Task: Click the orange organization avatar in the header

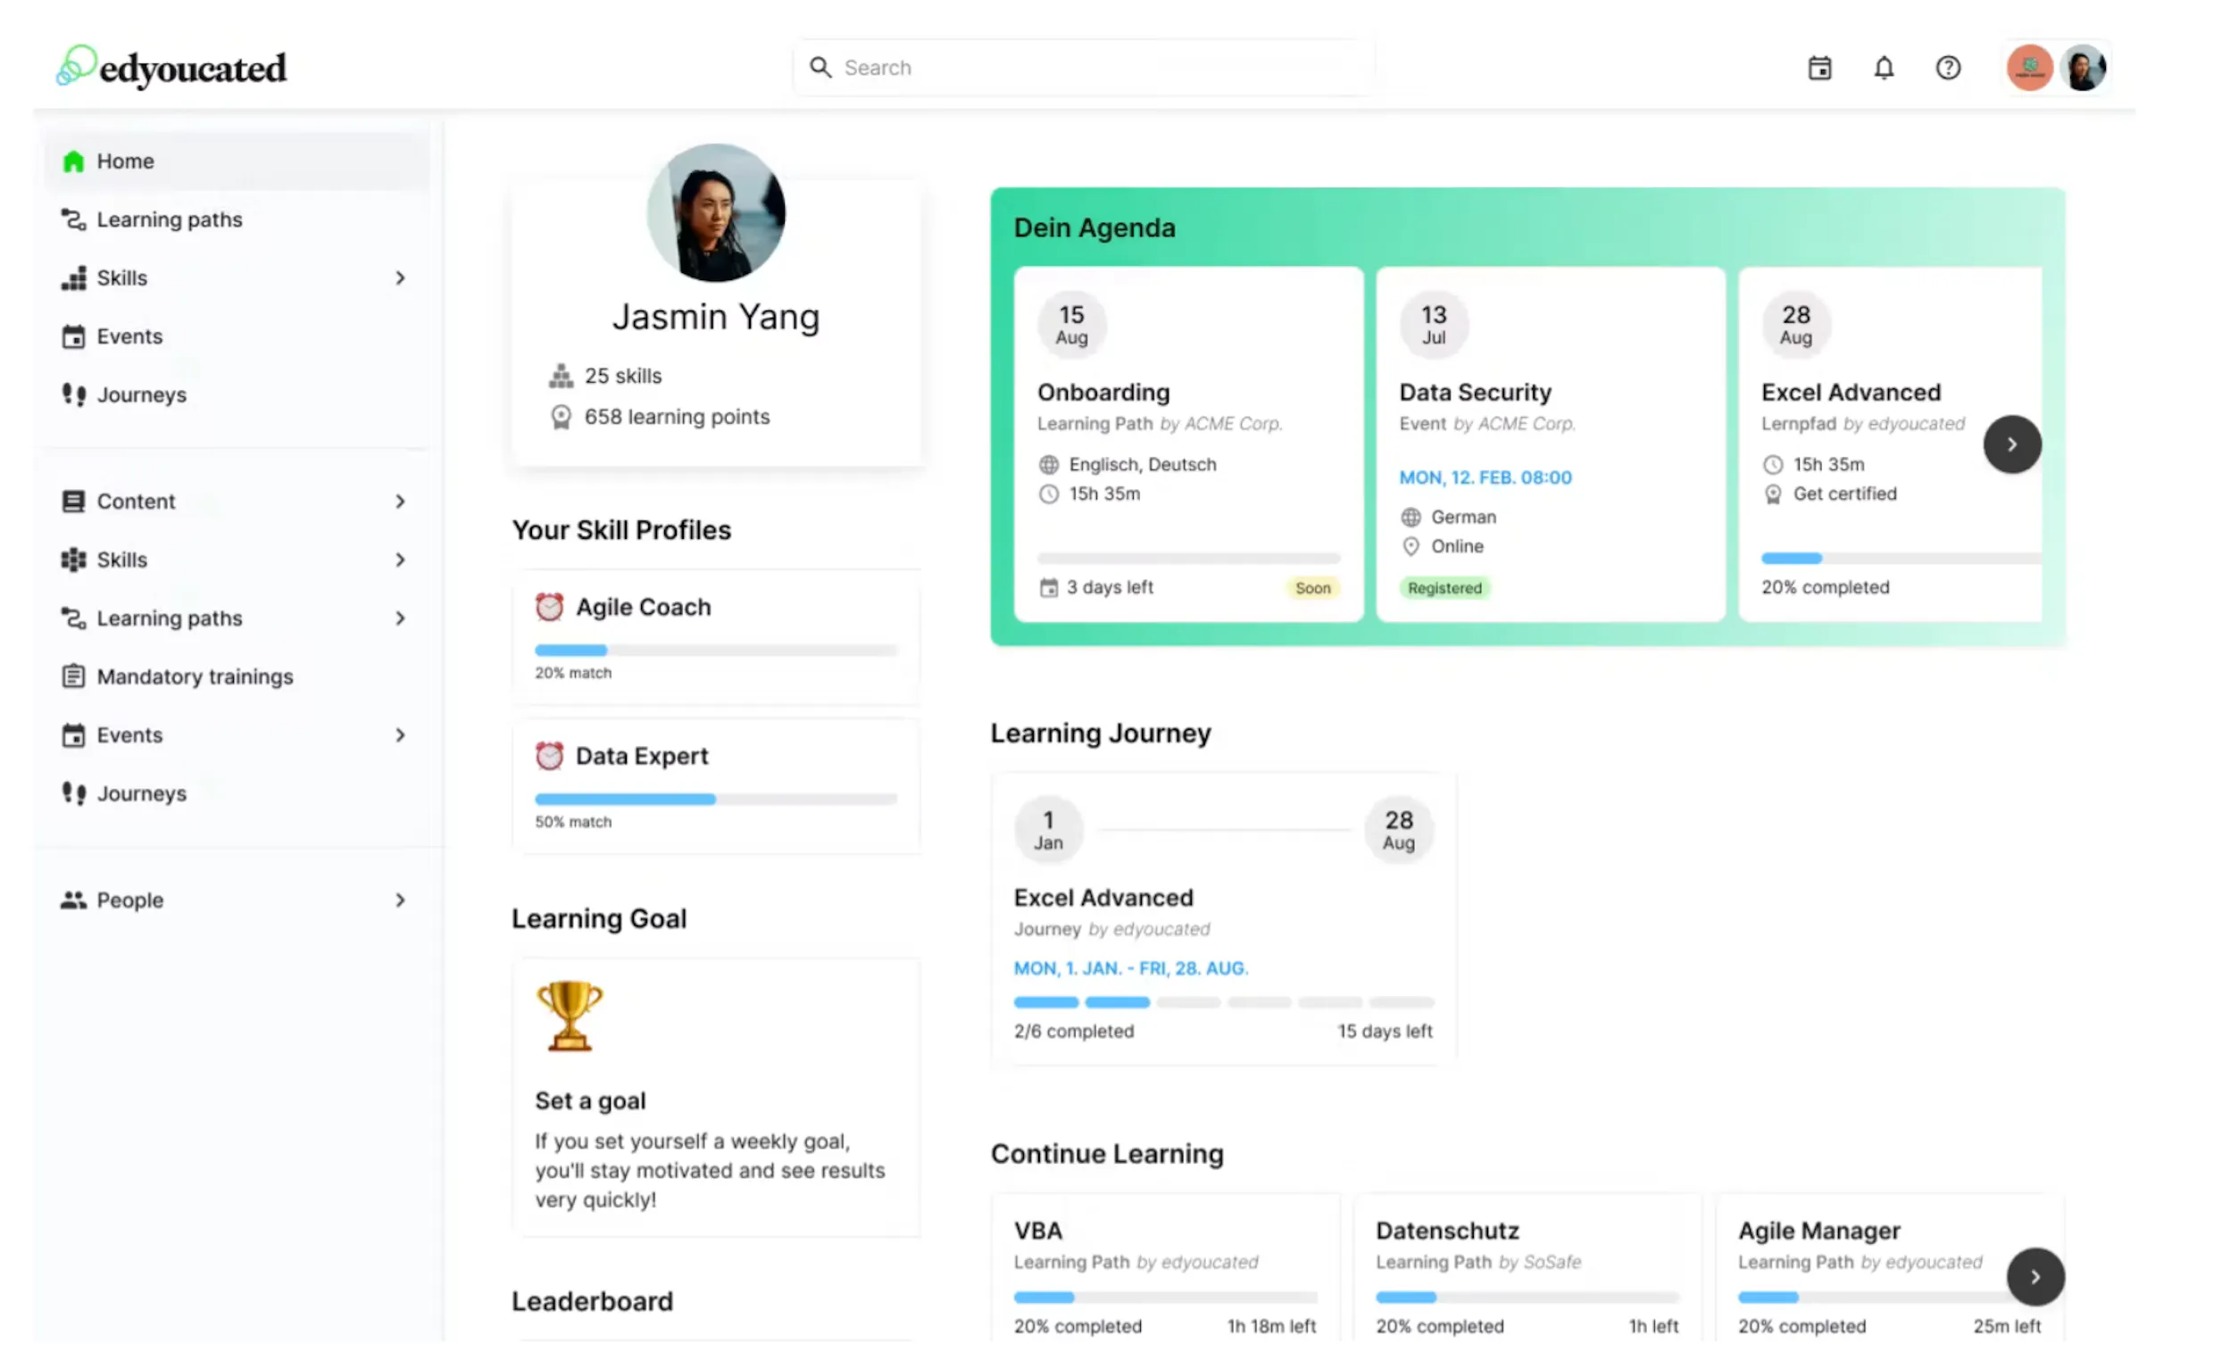Action: coord(2029,68)
